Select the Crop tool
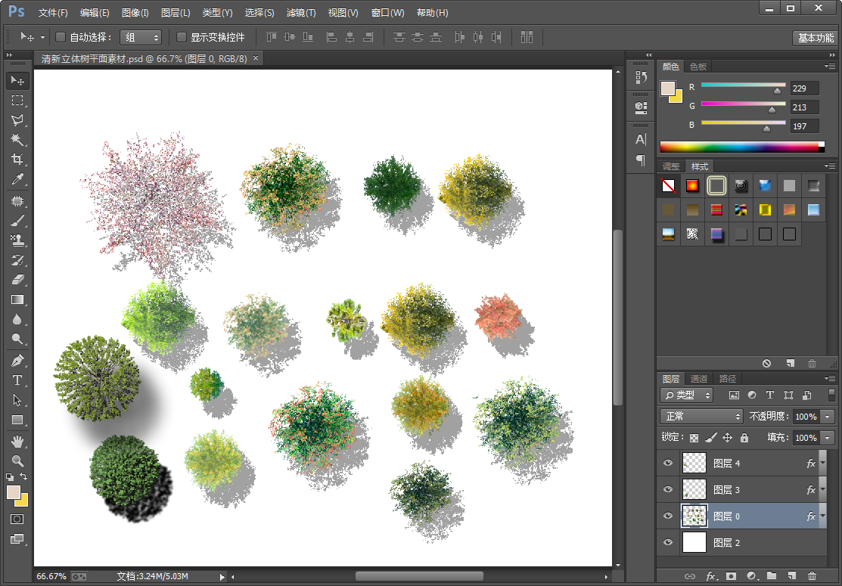The width and height of the screenshot is (842, 586). point(17,160)
